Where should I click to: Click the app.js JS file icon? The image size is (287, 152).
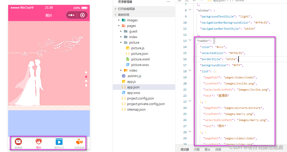click(124, 82)
